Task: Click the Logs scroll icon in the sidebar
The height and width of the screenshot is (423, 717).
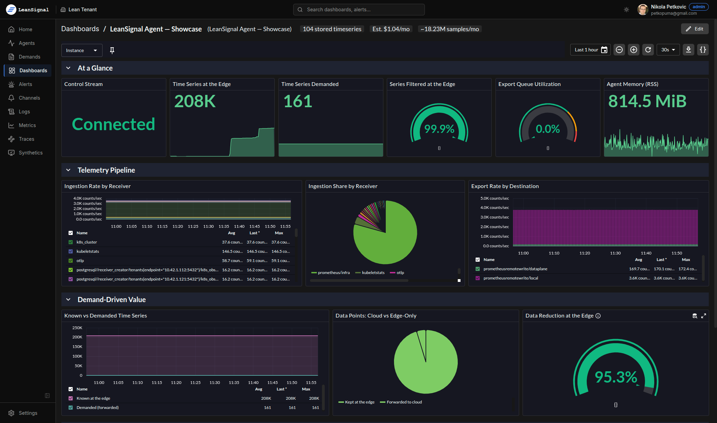Action: point(11,112)
